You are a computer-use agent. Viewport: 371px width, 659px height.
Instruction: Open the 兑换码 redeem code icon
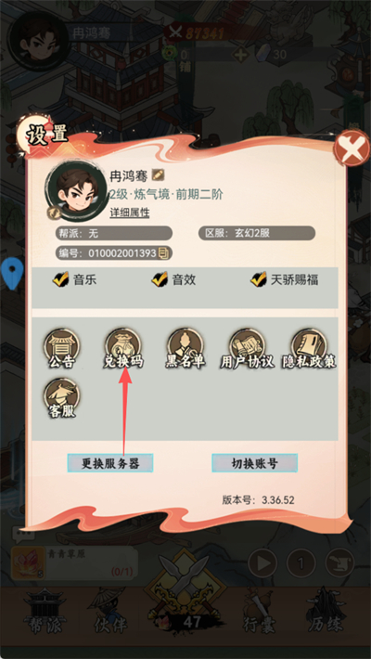[123, 349]
